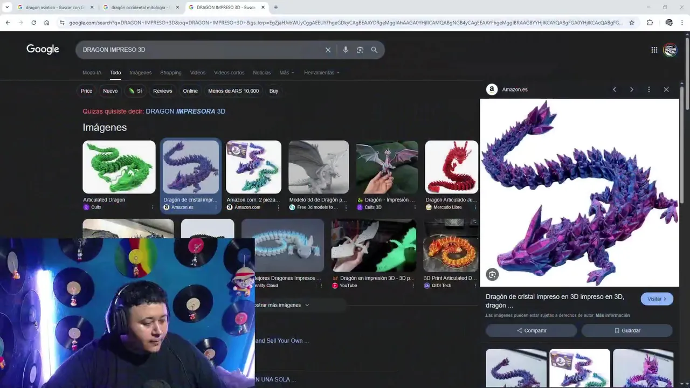Viewport: 690px width, 388px height.
Task: Click Compartir button
Action: click(x=532, y=330)
